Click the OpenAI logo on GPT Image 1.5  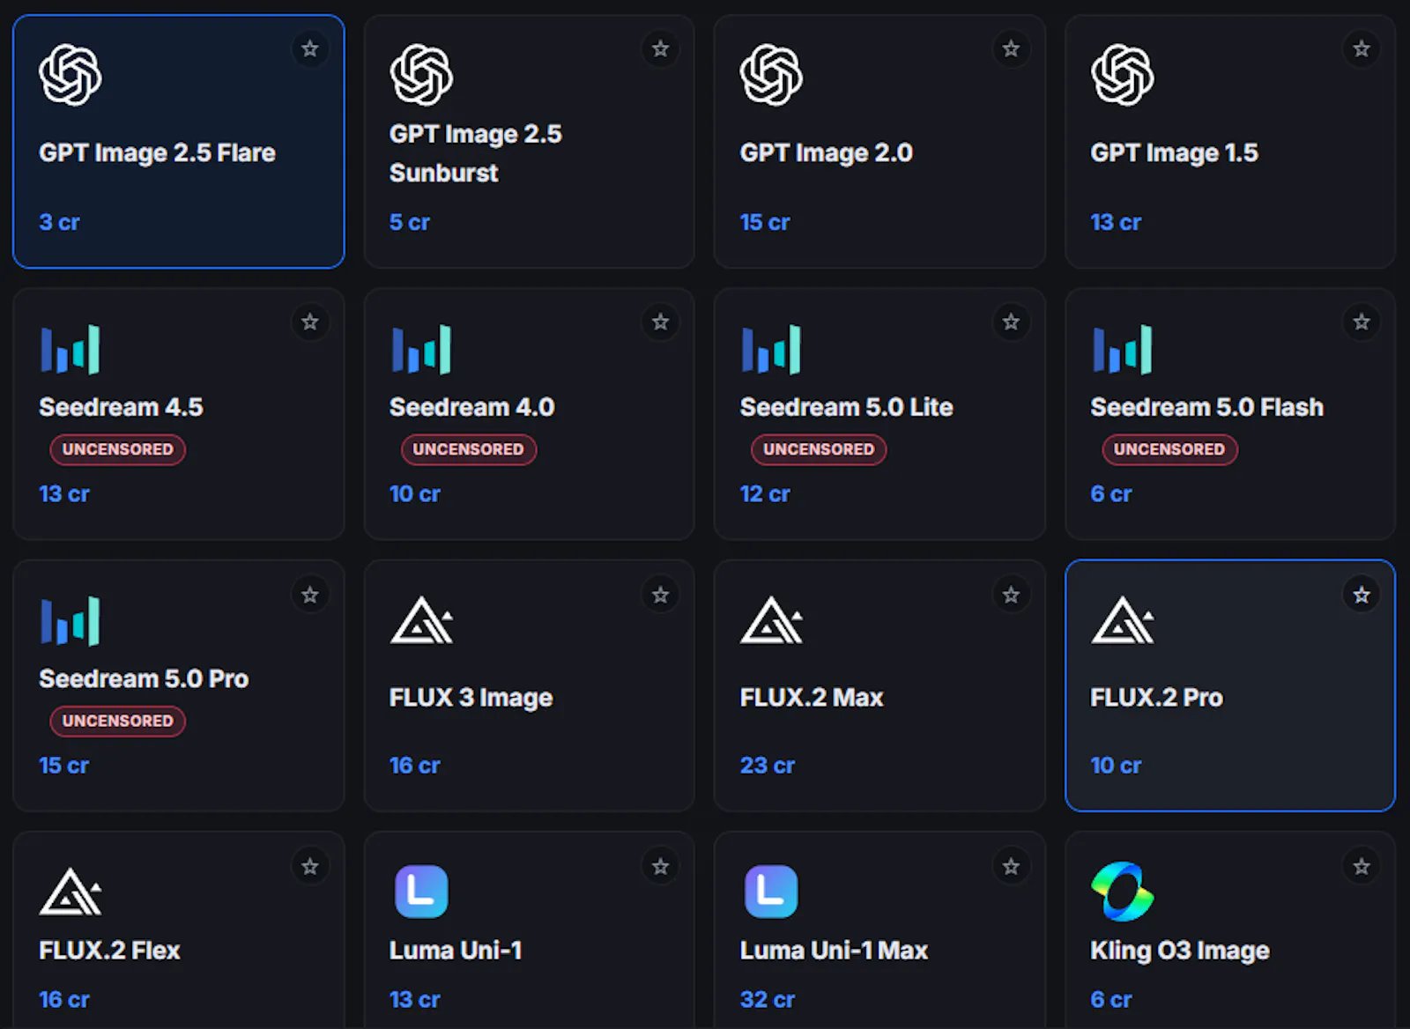tap(1122, 75)
